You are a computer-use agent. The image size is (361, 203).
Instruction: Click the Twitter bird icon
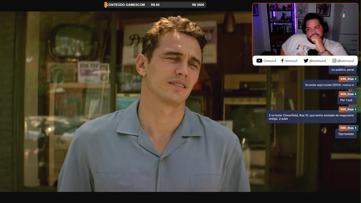[x=306, y=61]
